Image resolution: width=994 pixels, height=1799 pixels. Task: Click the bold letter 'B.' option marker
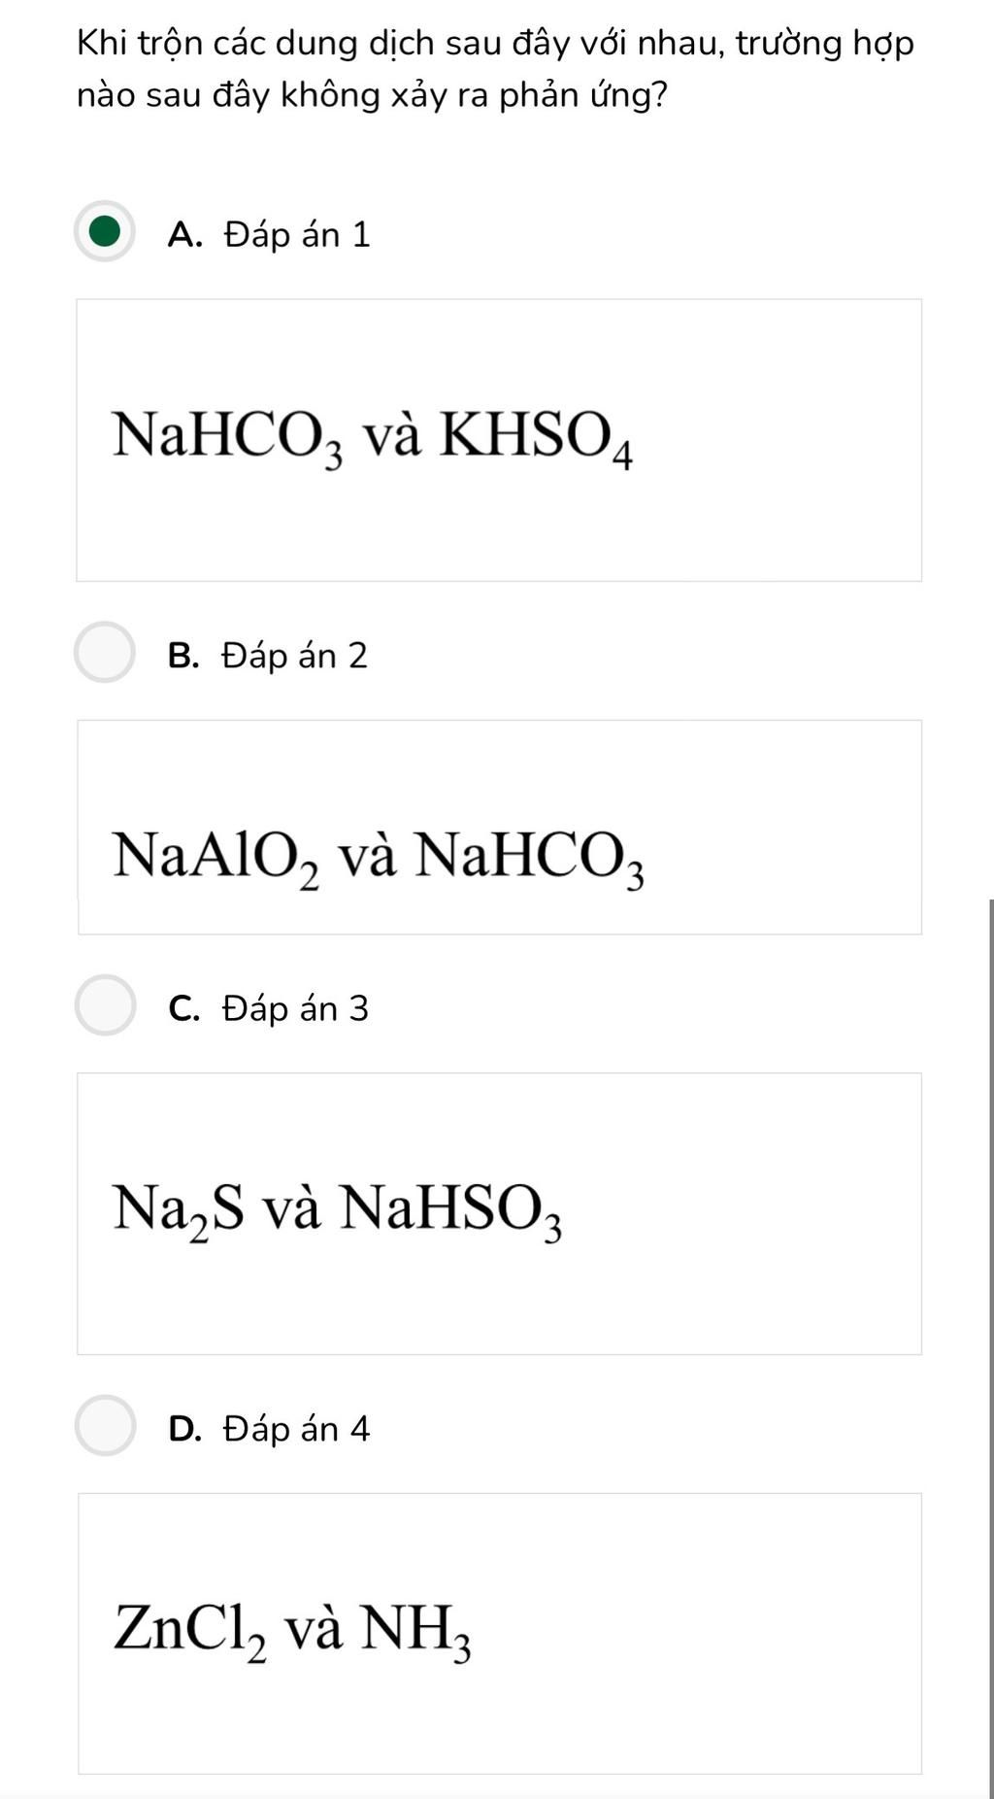(x=183, y=656)
